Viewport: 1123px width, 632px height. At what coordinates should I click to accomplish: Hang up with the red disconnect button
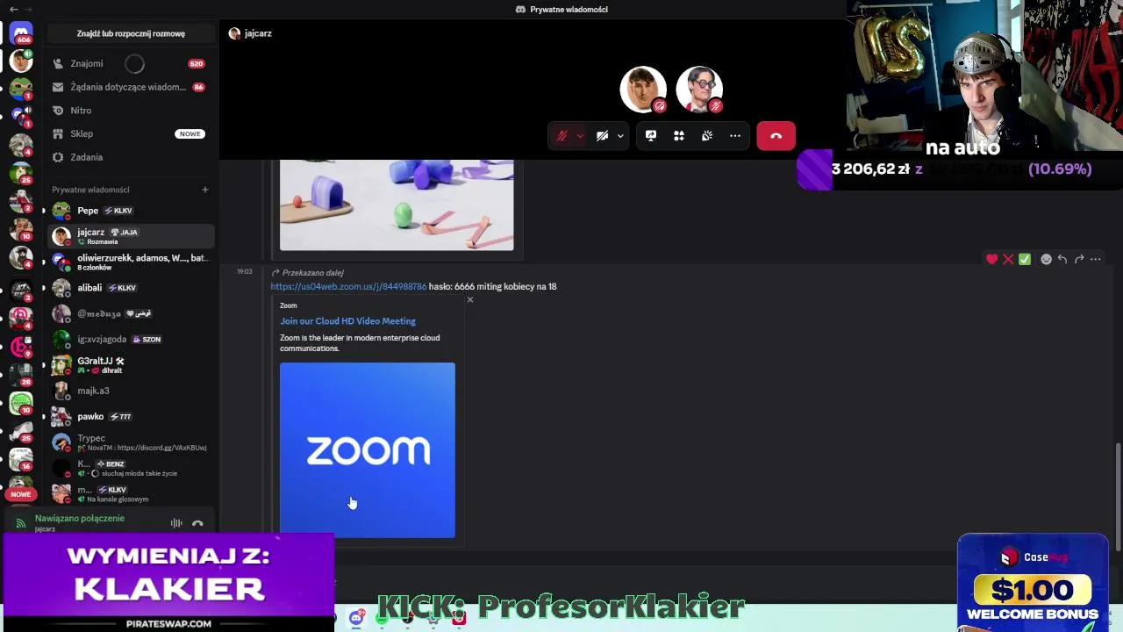(776, 136)
